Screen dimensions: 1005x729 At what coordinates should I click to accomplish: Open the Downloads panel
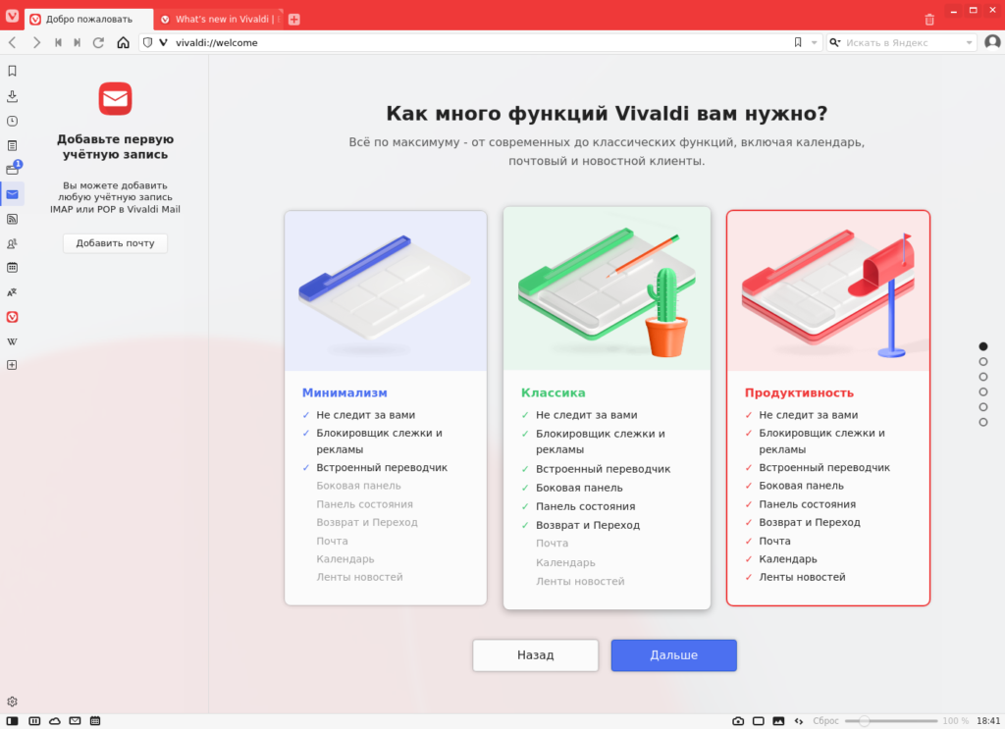click(12, 96)
